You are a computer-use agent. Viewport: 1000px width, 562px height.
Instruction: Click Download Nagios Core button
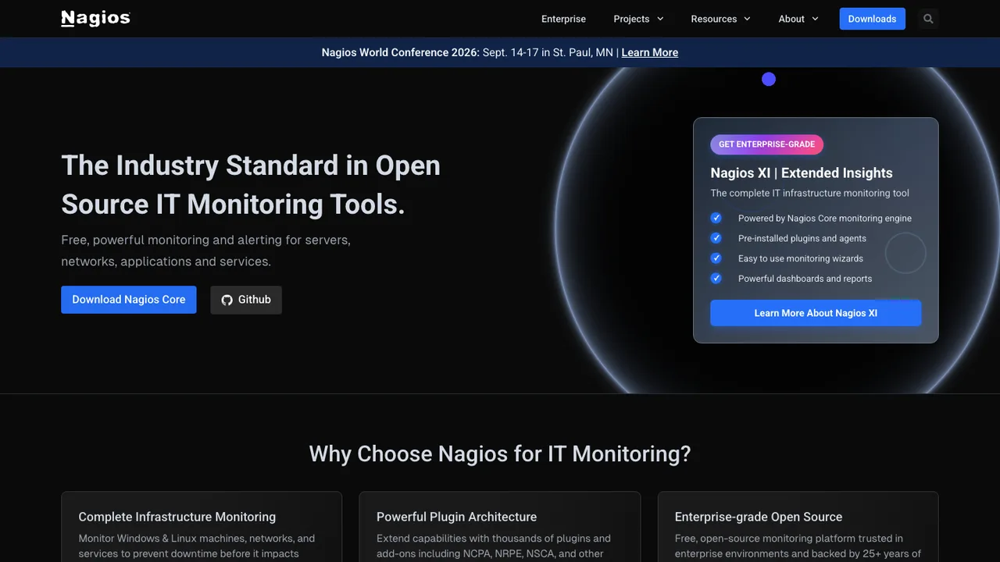tap(129, 300)
